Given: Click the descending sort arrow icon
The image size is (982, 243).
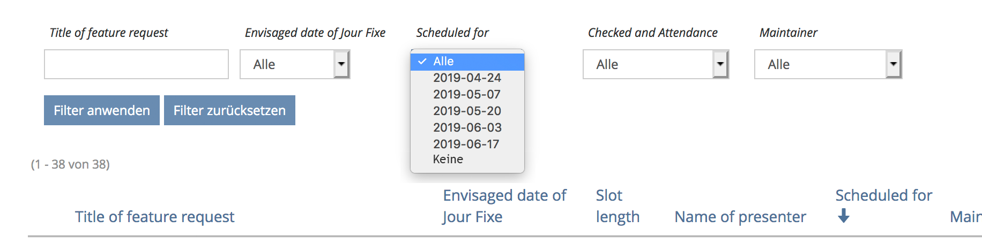Looking at the screenshot, I should (844, 216).
